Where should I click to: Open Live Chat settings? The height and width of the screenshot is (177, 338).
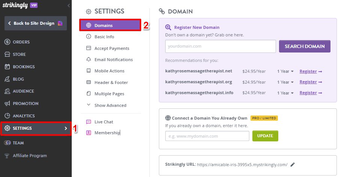[x=104, y=122]
